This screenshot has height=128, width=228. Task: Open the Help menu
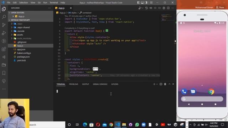click(x=63, y=2)
